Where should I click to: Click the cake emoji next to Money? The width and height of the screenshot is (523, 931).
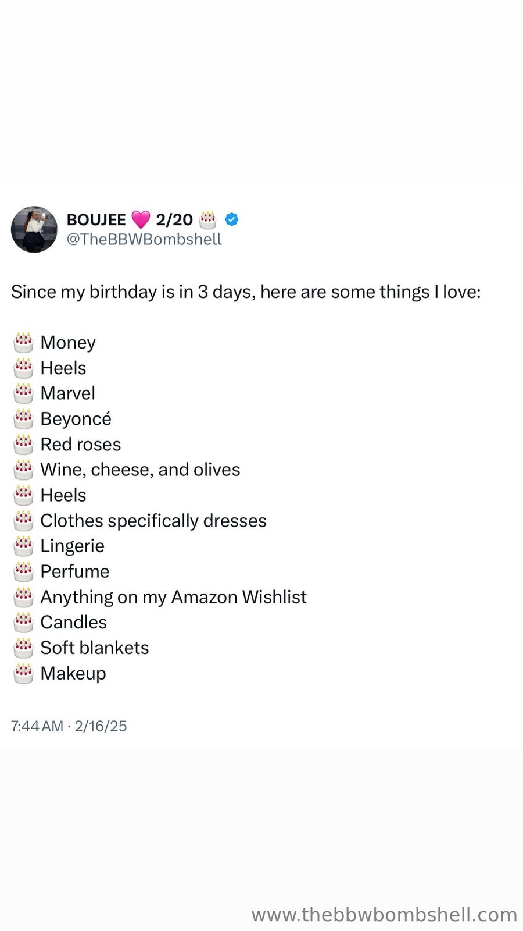(23, 343)
